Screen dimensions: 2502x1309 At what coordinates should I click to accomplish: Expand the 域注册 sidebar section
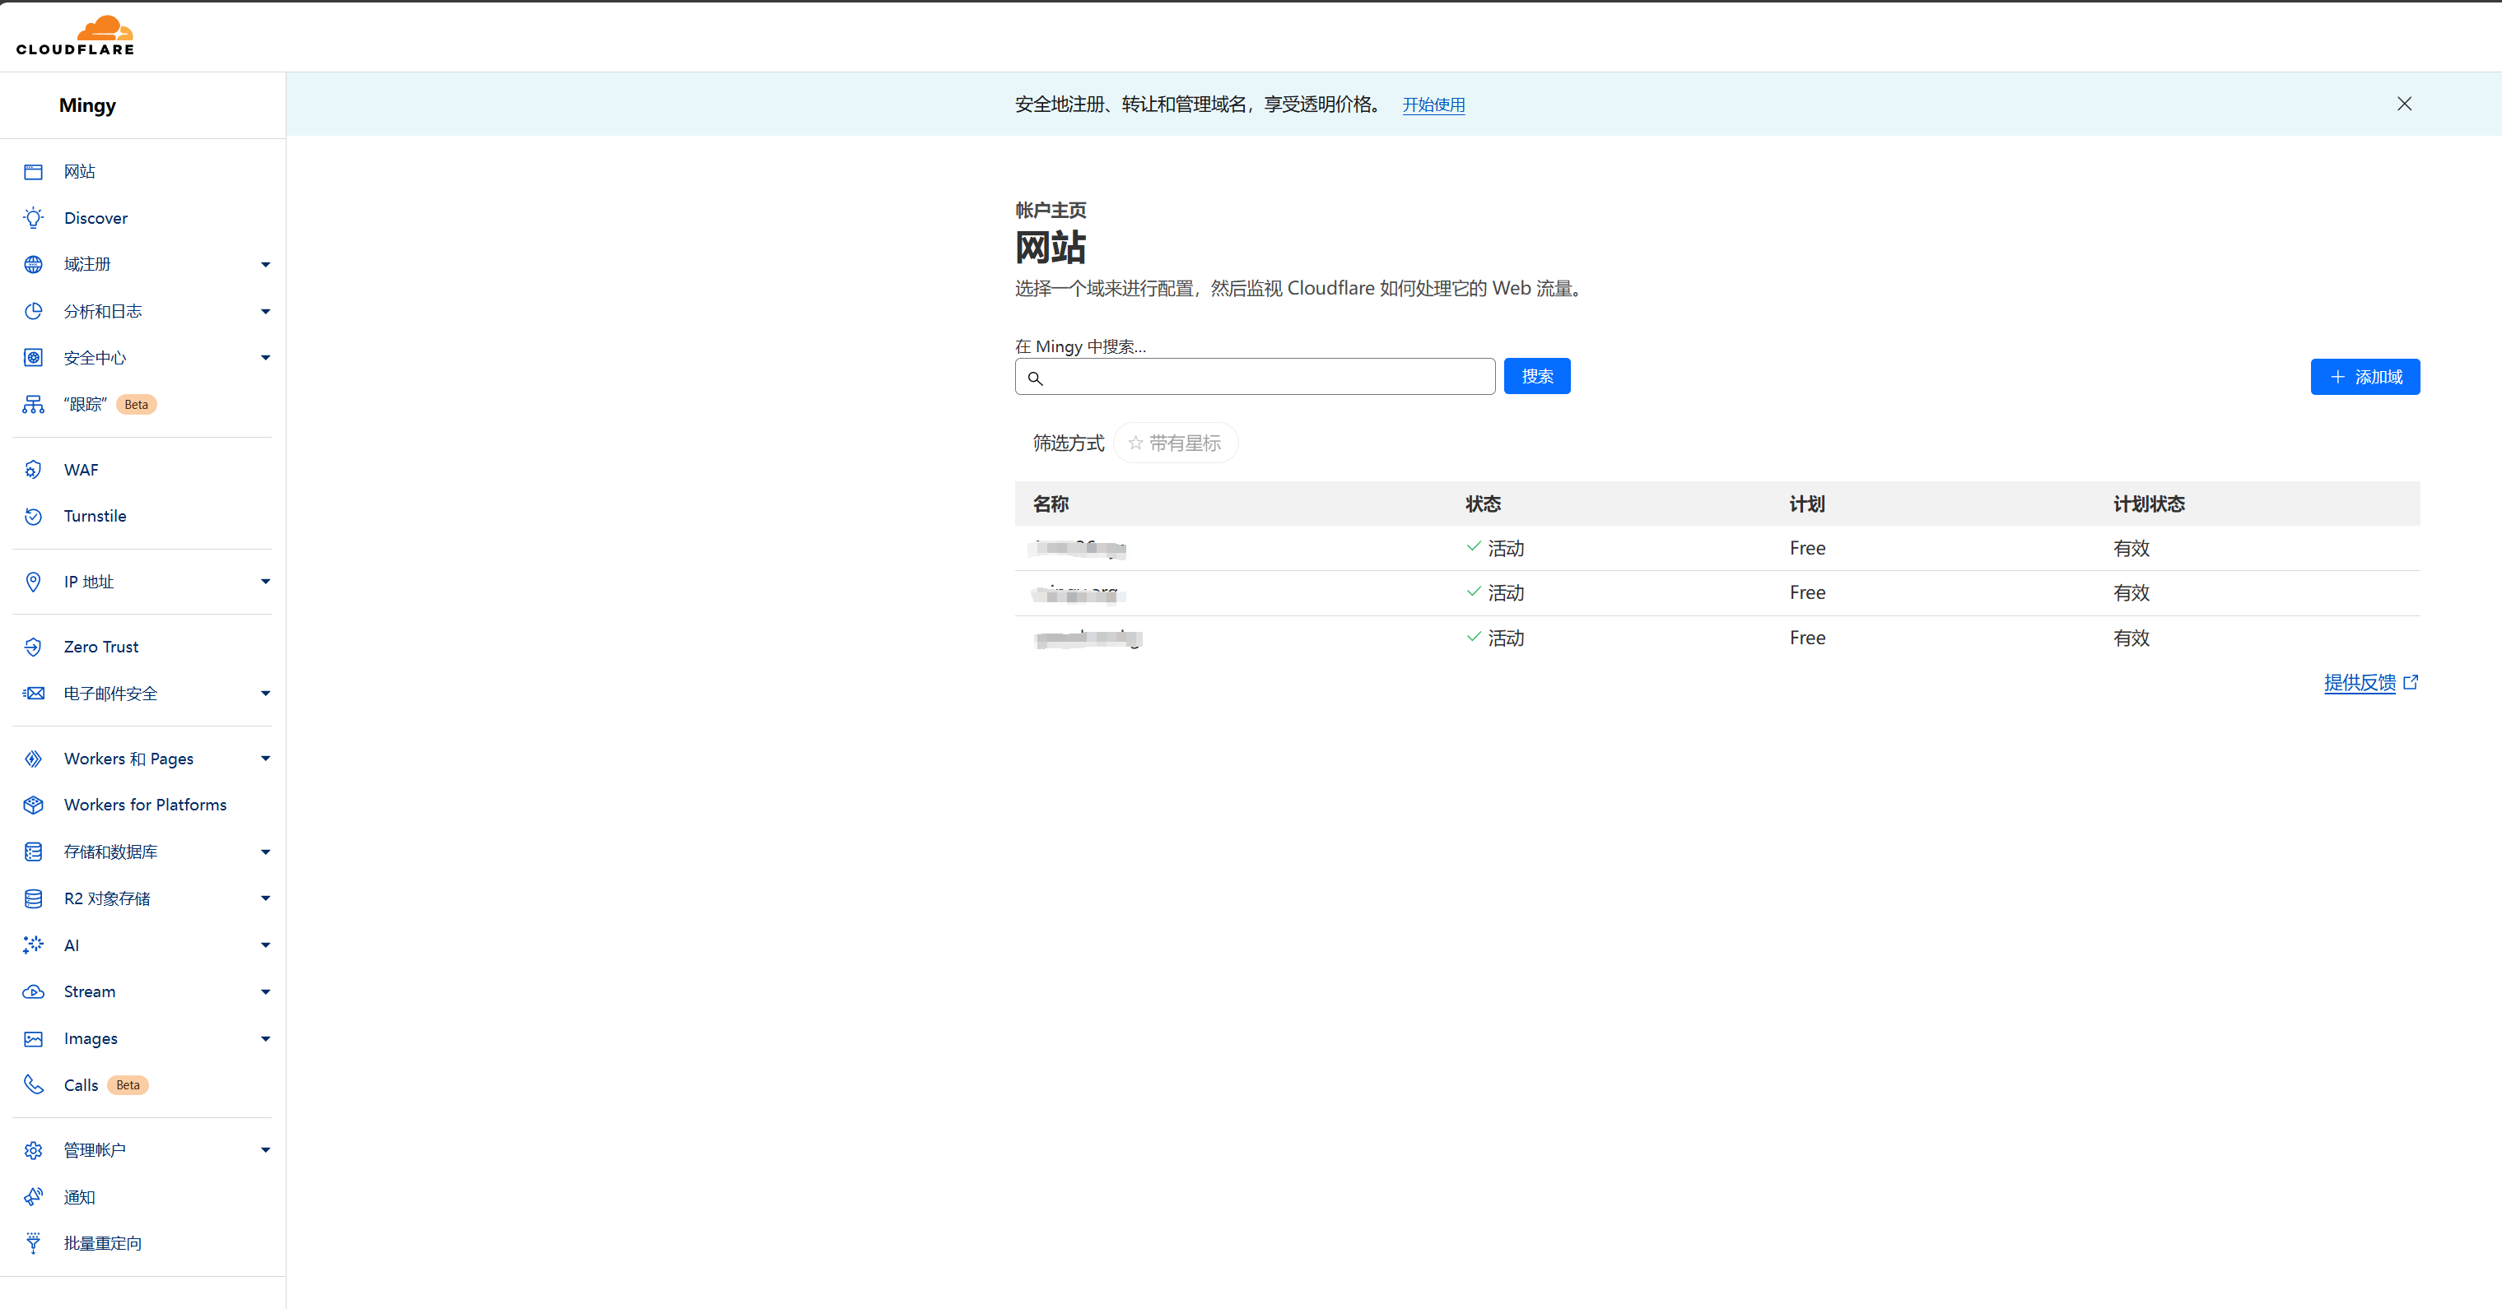(x=265, y=265)
